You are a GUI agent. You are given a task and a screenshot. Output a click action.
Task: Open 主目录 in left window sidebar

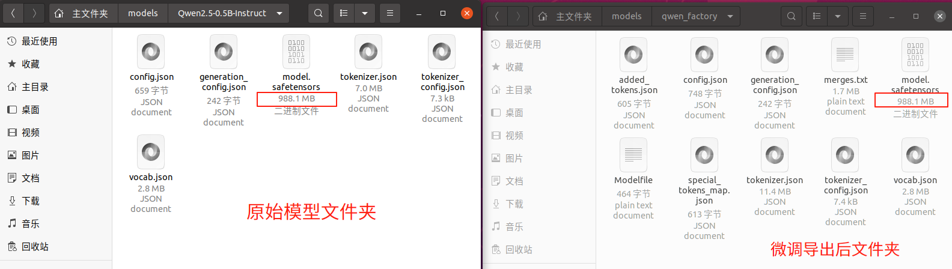point(56,87)
